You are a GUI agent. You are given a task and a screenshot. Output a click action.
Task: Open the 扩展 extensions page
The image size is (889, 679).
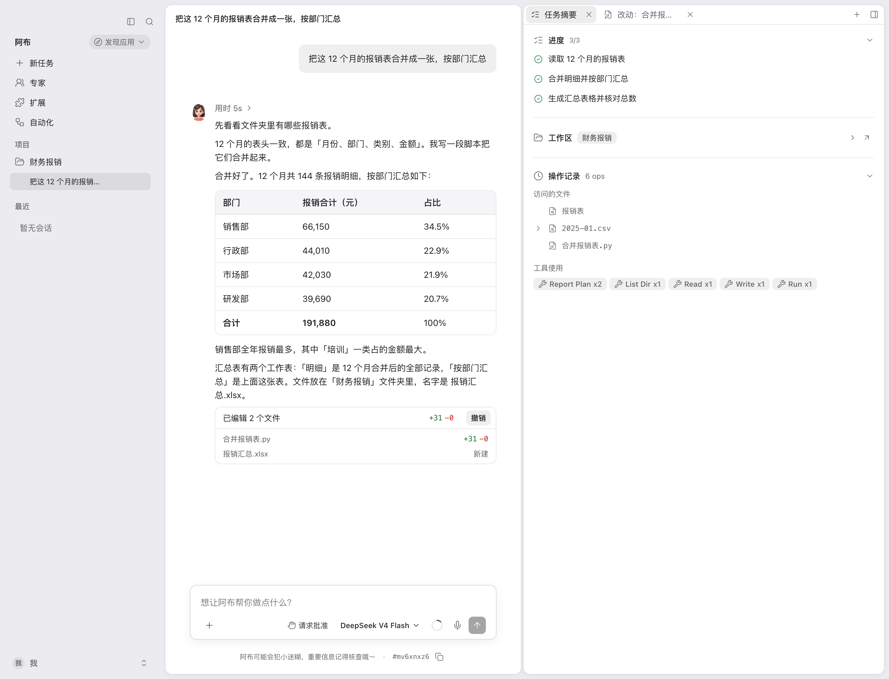click(x=80, y=103)
